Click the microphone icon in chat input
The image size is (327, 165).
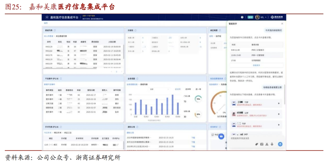pyautogui.click(x=272, y=144)
